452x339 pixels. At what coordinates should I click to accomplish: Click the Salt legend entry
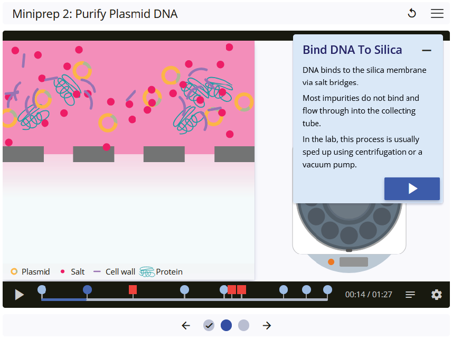click(x=72, y=271)
